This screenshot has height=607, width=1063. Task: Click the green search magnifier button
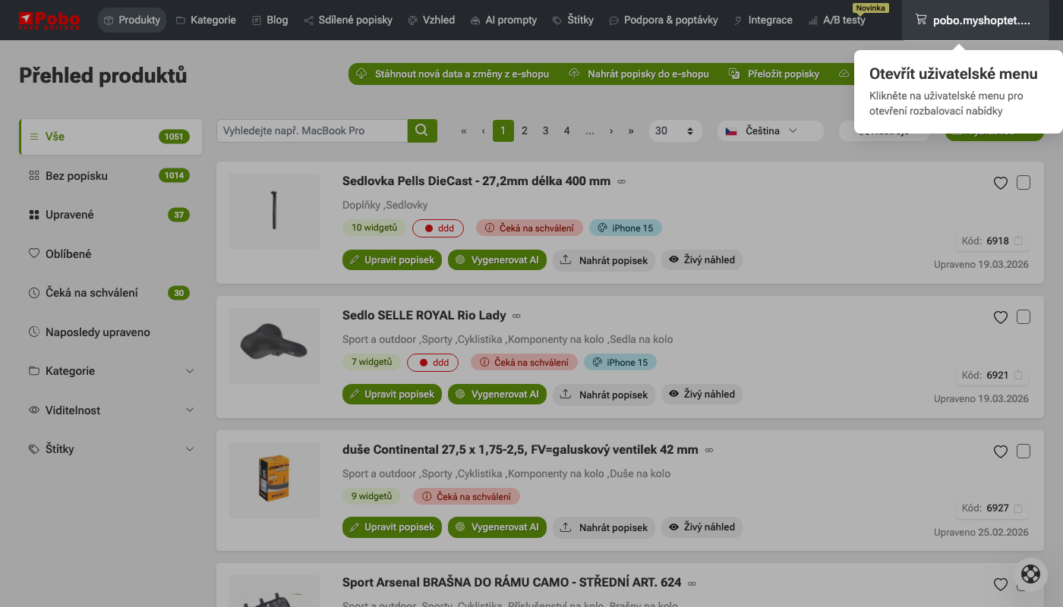pyautogui.click(x=422, y=131)
